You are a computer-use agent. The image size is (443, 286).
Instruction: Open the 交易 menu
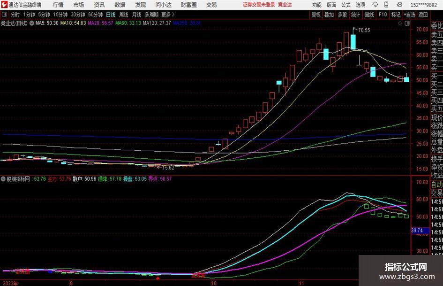211,5
